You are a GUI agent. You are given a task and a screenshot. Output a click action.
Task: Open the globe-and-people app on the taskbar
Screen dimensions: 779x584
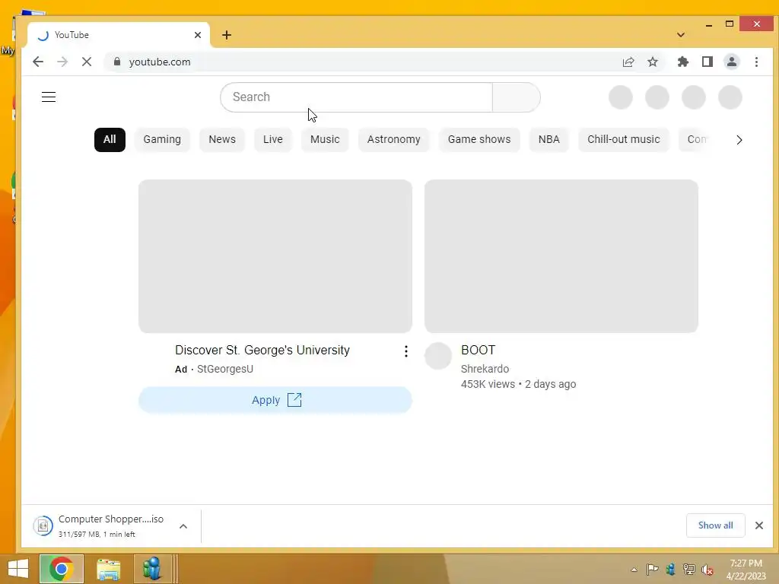pyautogui.click(x=152, y=569)
